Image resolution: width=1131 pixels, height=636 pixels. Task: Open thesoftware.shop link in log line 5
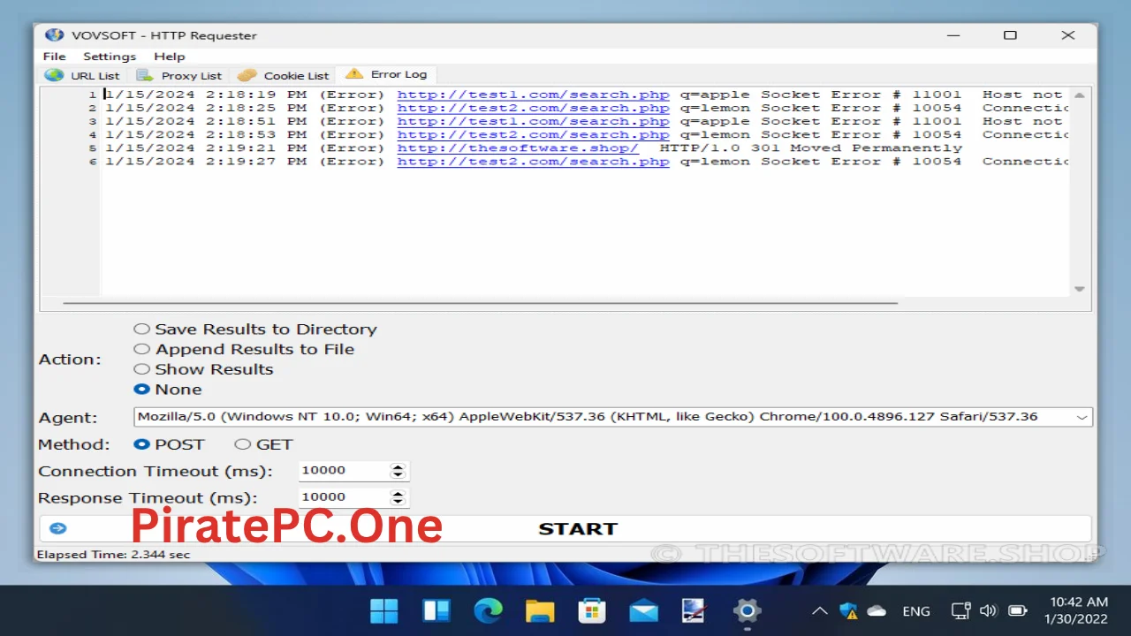click(518, 148)
